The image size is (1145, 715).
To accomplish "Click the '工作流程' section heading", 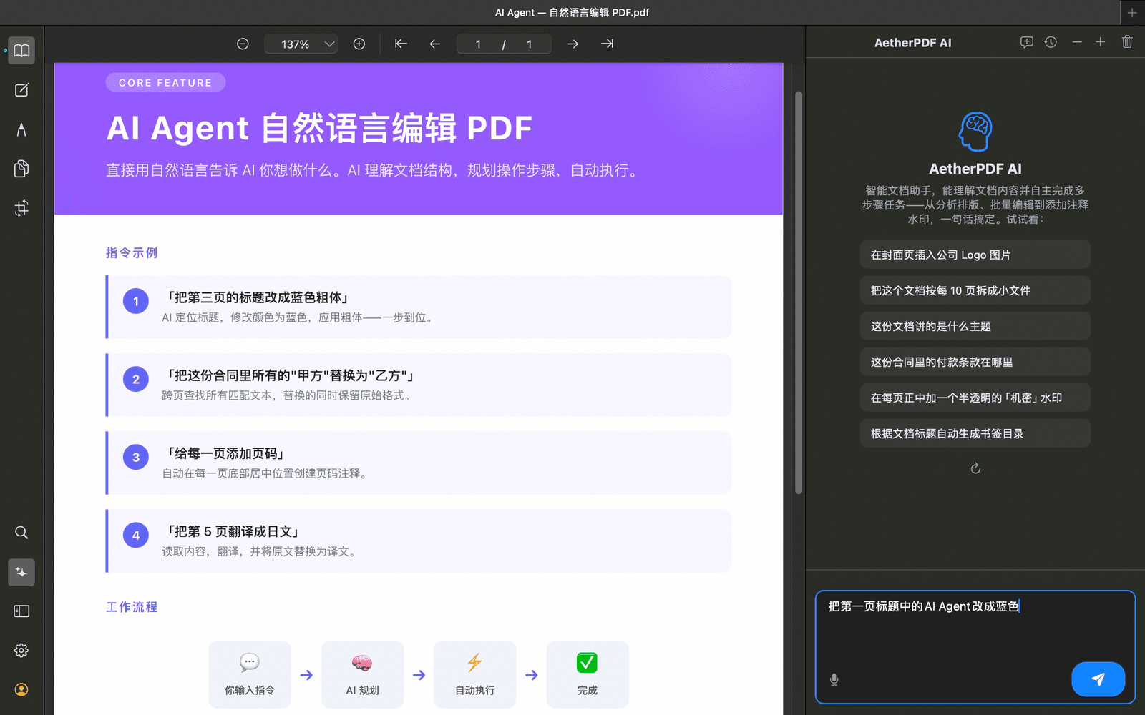I will click(132, 607).
